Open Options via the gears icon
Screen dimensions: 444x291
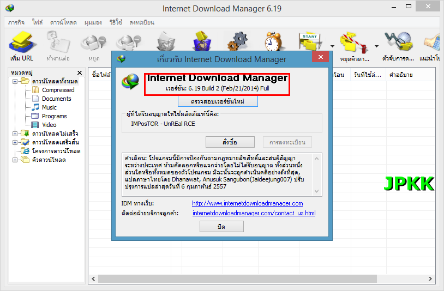238,41
